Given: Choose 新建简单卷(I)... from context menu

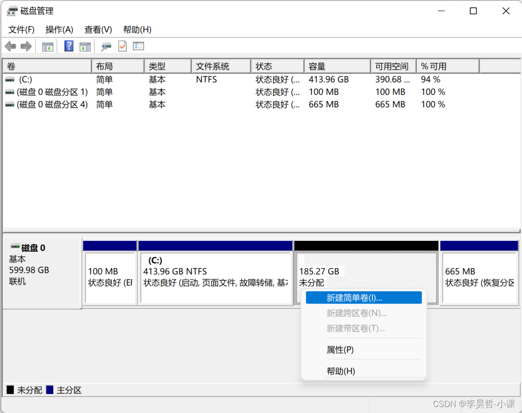Looking at the screenshot, I should (x=364, y=298).
